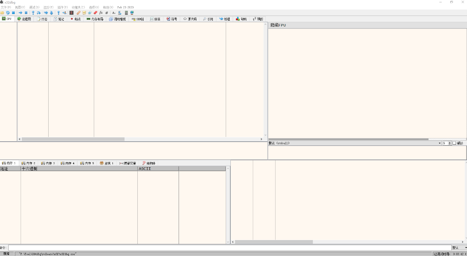Click the argument count spinner showing 5
The image size is (467, 256).
447,143
